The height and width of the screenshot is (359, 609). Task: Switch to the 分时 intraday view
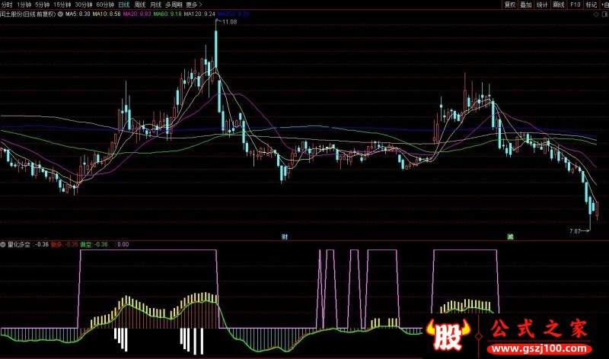[x=7, y=5]
